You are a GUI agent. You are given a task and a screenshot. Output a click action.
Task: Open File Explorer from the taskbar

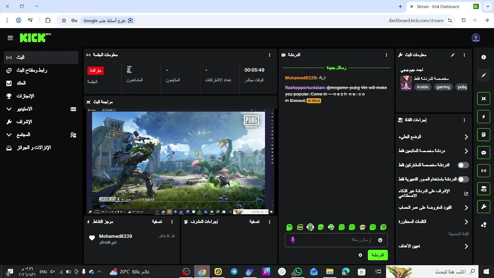pos(330,272)
